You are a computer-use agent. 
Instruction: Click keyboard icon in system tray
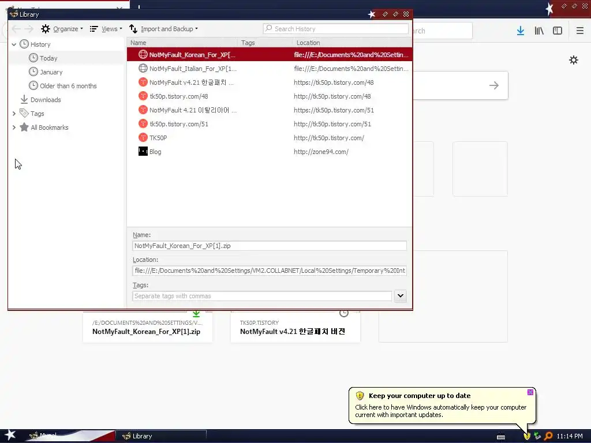coord(501,437)
